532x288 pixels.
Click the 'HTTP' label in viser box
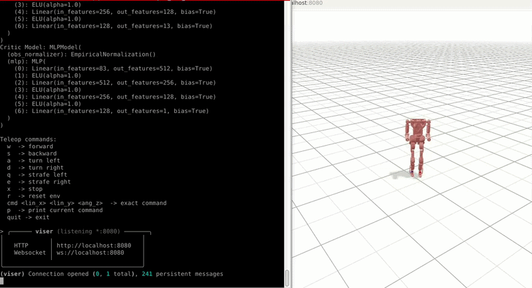tap(21, 245)
